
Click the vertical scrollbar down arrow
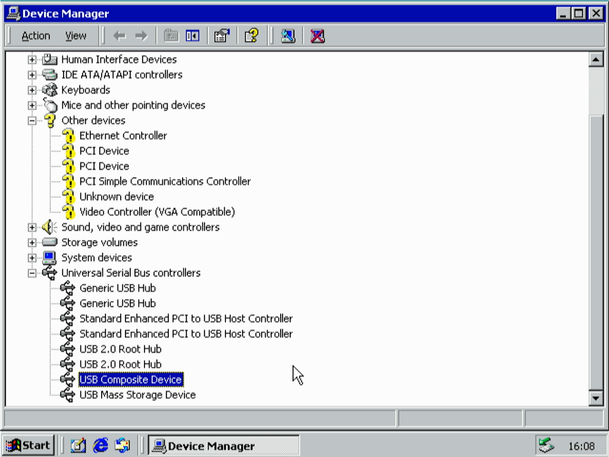tap(596, 398)
